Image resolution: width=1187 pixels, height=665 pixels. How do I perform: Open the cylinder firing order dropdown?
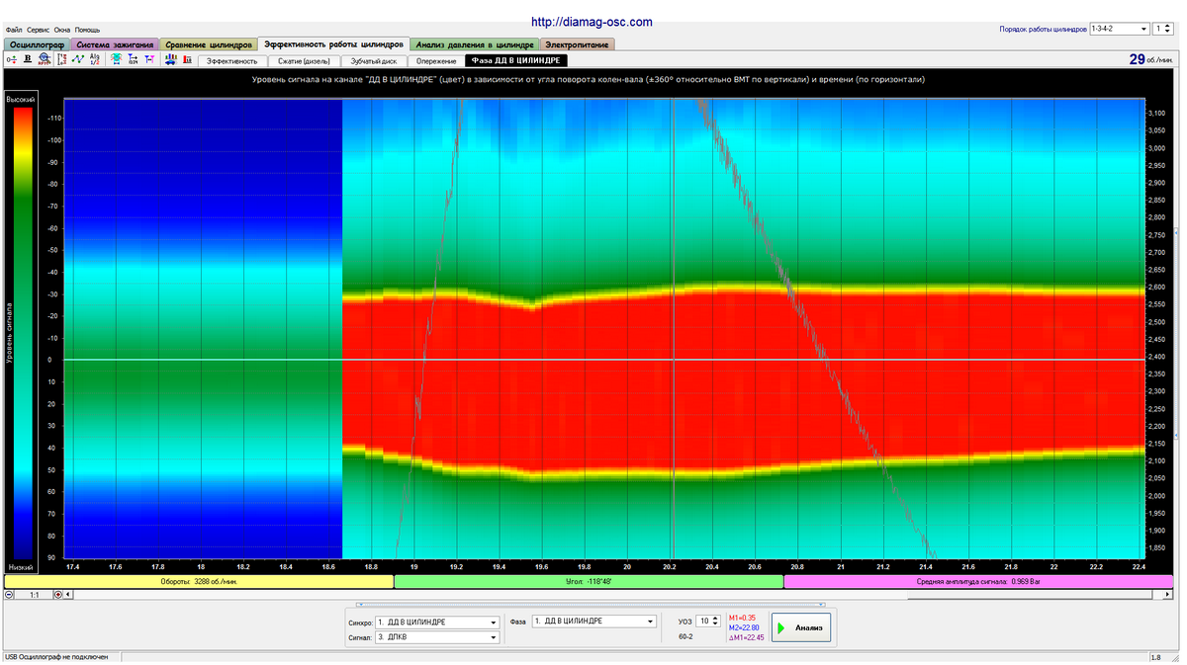click(x=1119, y=30)
